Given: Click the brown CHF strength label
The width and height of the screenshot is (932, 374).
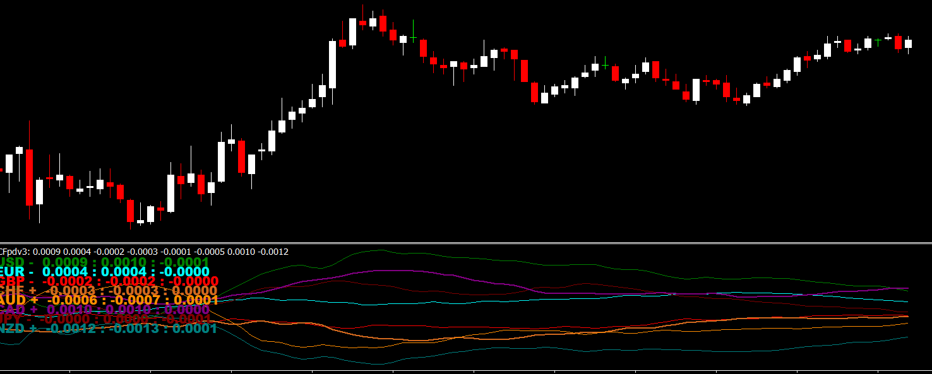Looking at the screenshot, I should tap(109, 291).
